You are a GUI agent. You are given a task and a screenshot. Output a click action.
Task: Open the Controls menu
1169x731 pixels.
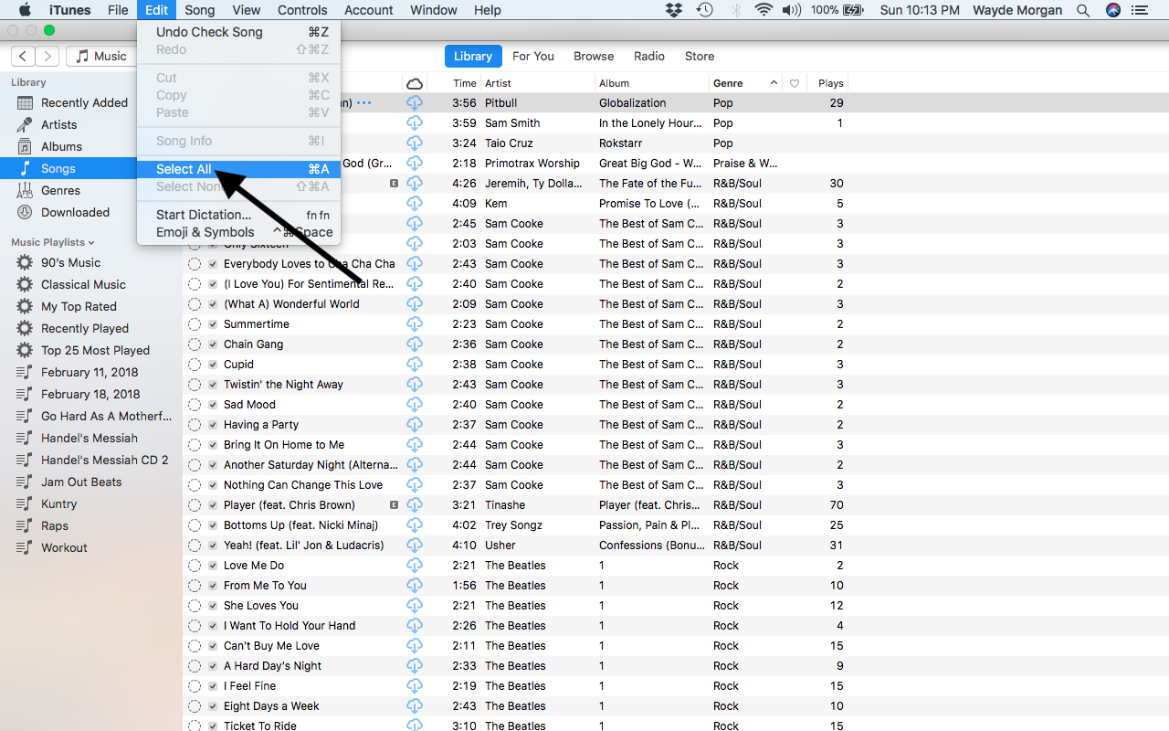(x=302, y=10)
